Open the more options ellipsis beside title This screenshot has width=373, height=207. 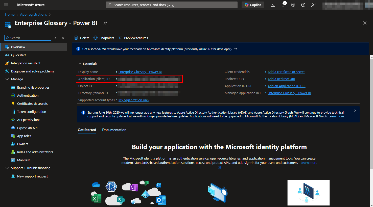coord(113,23)
